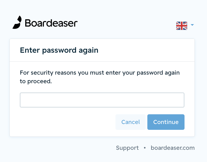This screenshot has height=162, width=207.
Task: Click the "For security reasons" text line
Action: click(x=100, y=73)
